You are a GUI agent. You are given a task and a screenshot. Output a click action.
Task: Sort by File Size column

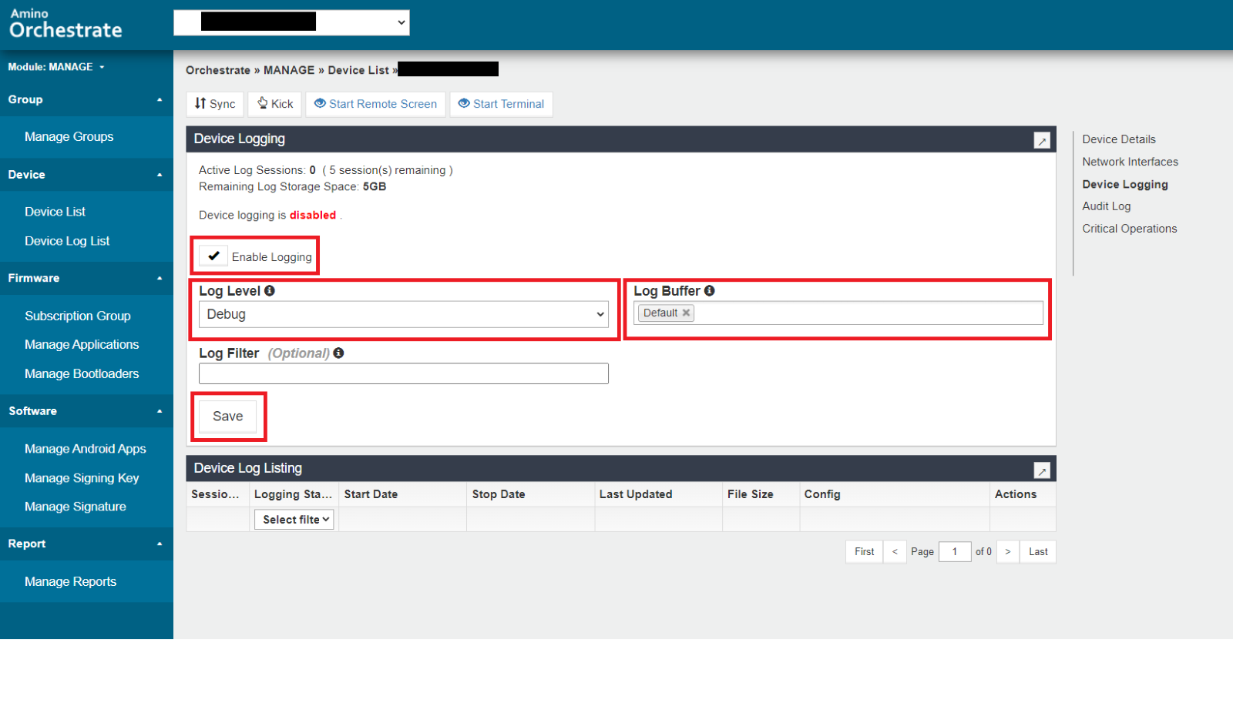coord(750,494)
